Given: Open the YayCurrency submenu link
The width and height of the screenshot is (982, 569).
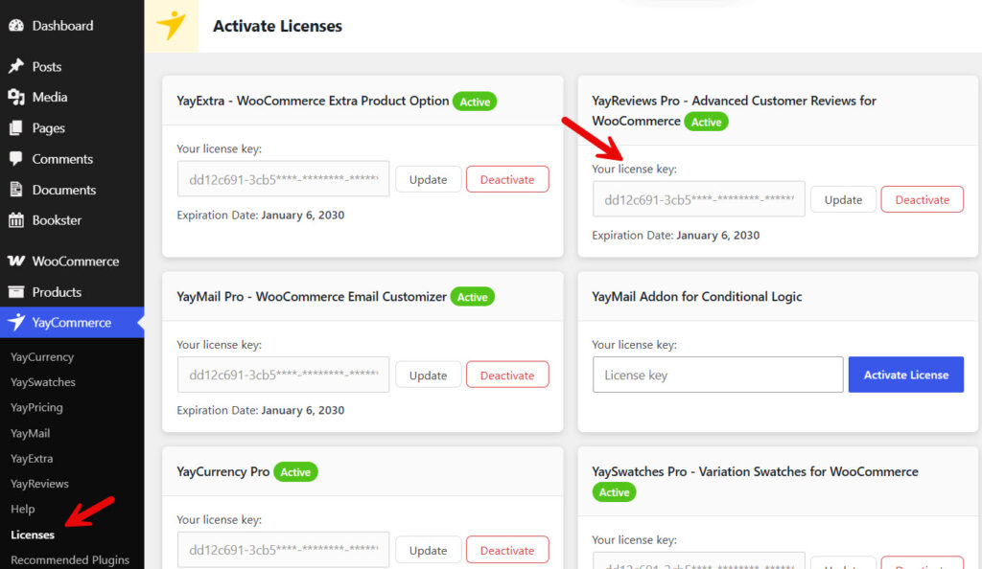Looking at the screenshot, I should coord(42,357).
